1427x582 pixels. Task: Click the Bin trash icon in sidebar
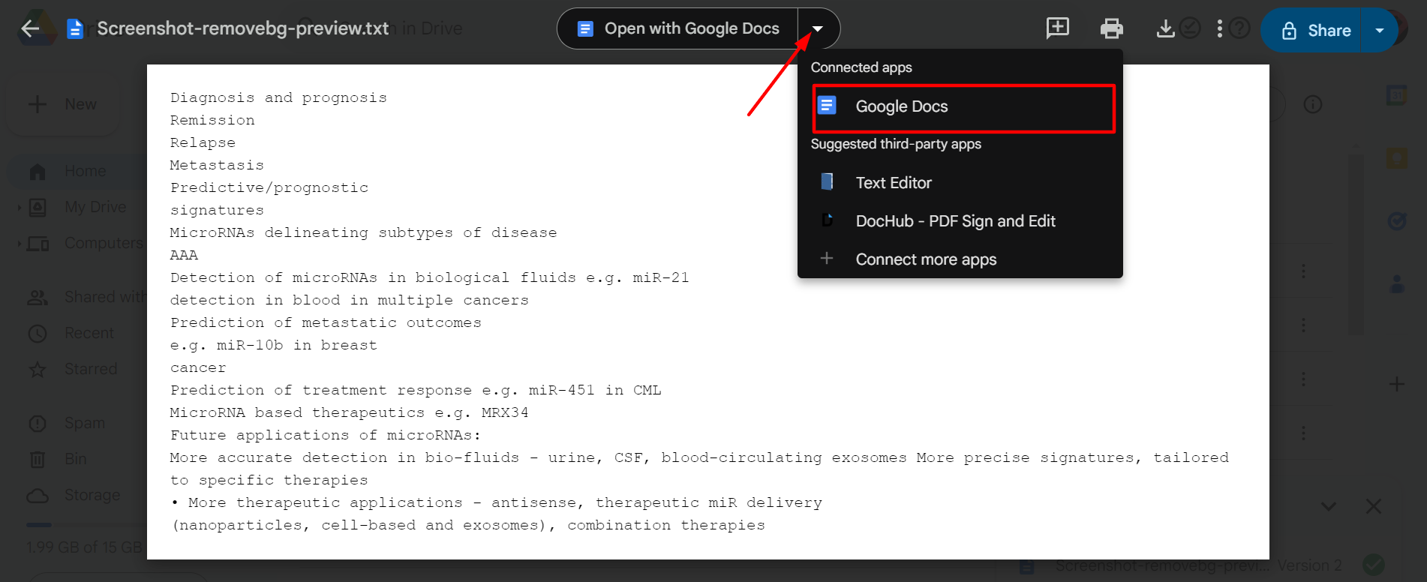click(x=38, y=459)
